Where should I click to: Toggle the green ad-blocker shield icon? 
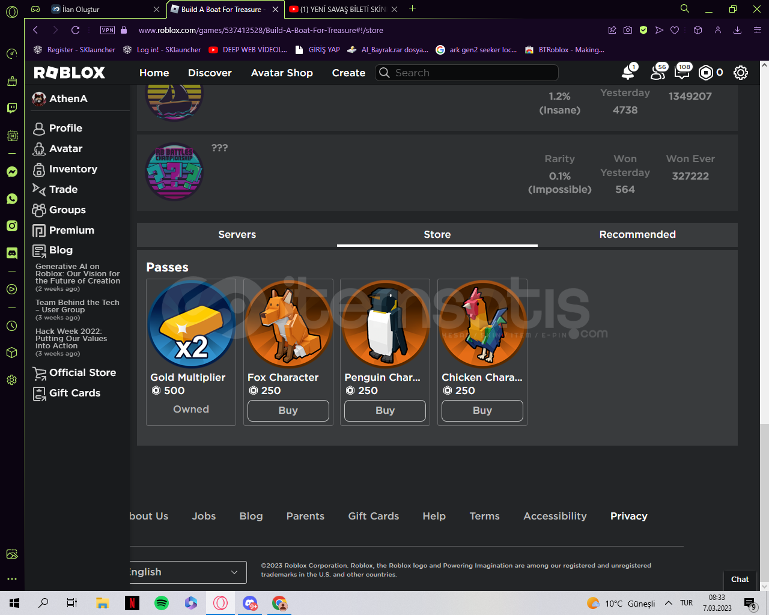tap(643, 29)
